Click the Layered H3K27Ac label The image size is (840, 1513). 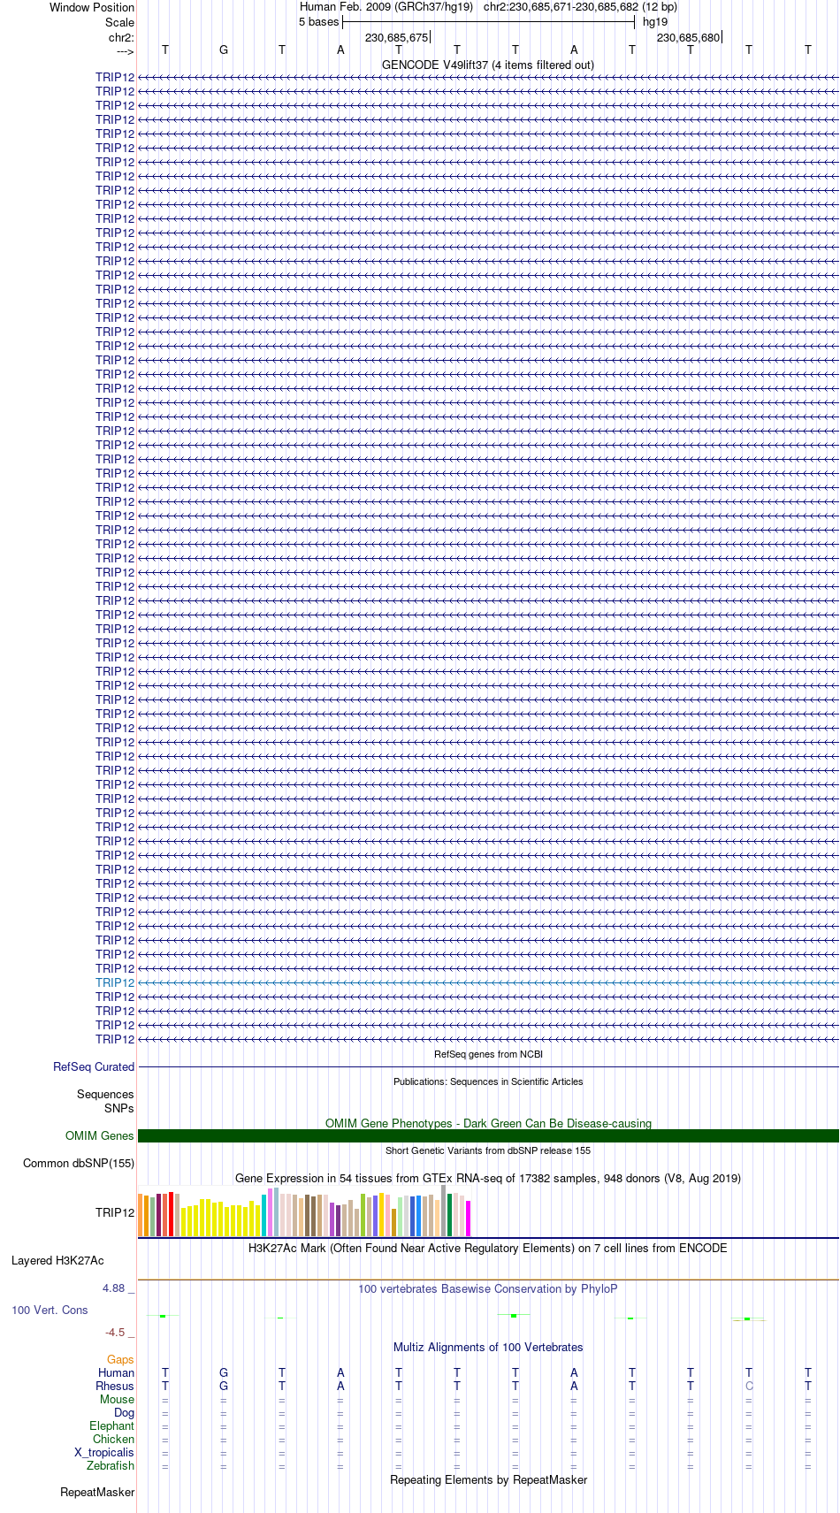(x=57, y=1260)
